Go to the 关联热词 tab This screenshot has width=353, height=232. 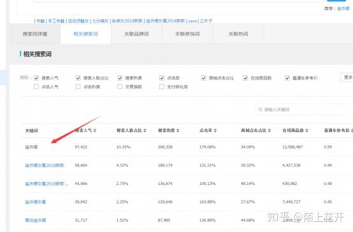(x=238, y=34)
